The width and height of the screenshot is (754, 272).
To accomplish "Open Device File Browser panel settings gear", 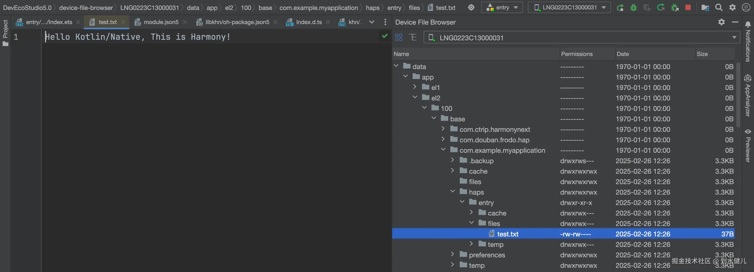I will click(722, 22).
